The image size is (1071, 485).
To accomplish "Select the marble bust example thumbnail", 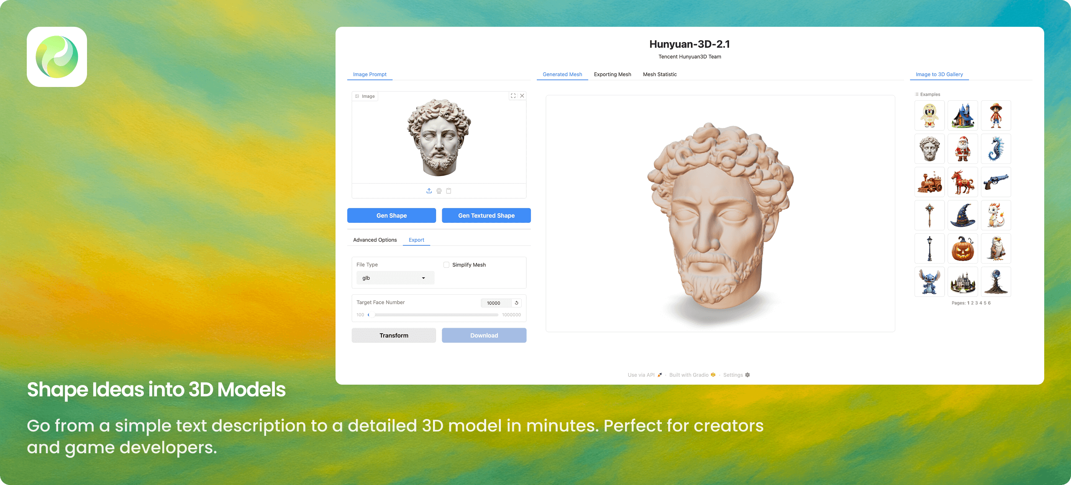I will 929,149.
